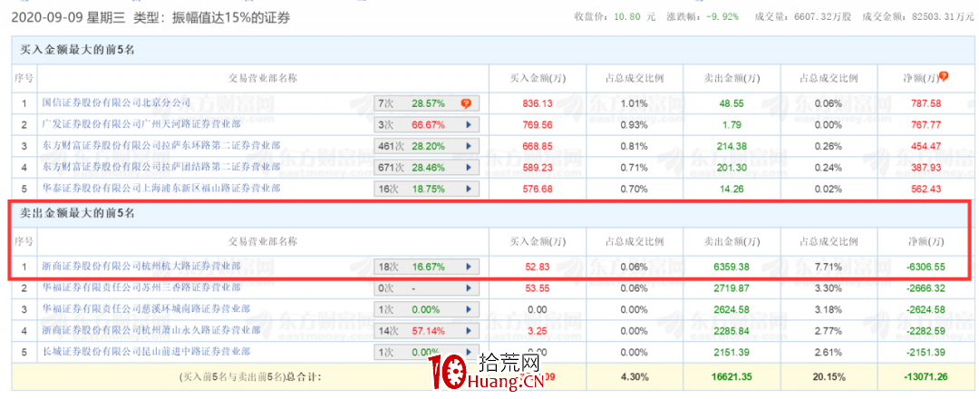Click sell amount 2719.87
979x399 pixels.
click(732, 288)
